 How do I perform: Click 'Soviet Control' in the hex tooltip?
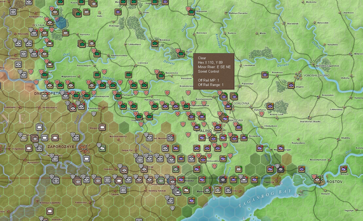pos(209,71)
